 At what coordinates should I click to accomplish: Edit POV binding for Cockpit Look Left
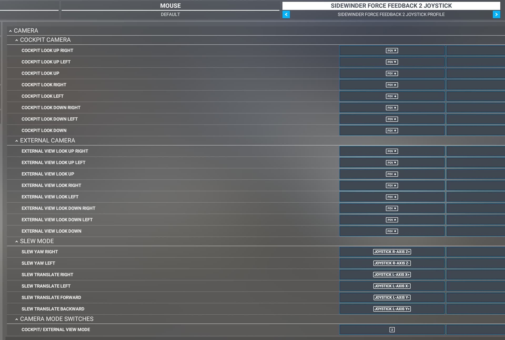click(x=392, y=96)
